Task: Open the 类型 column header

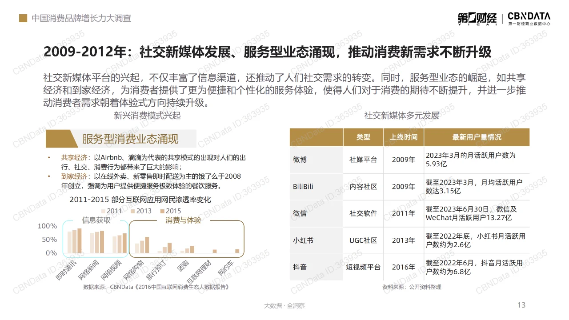Action: 363,137
